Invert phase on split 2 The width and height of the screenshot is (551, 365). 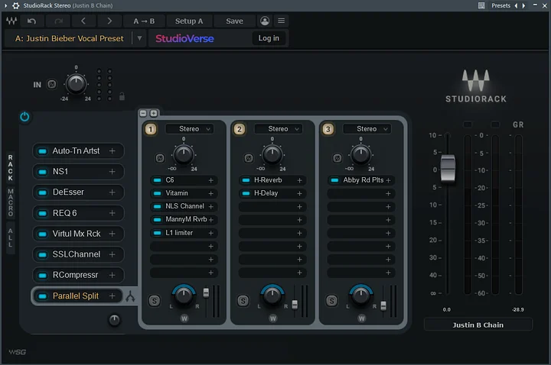tap(249, 158)
